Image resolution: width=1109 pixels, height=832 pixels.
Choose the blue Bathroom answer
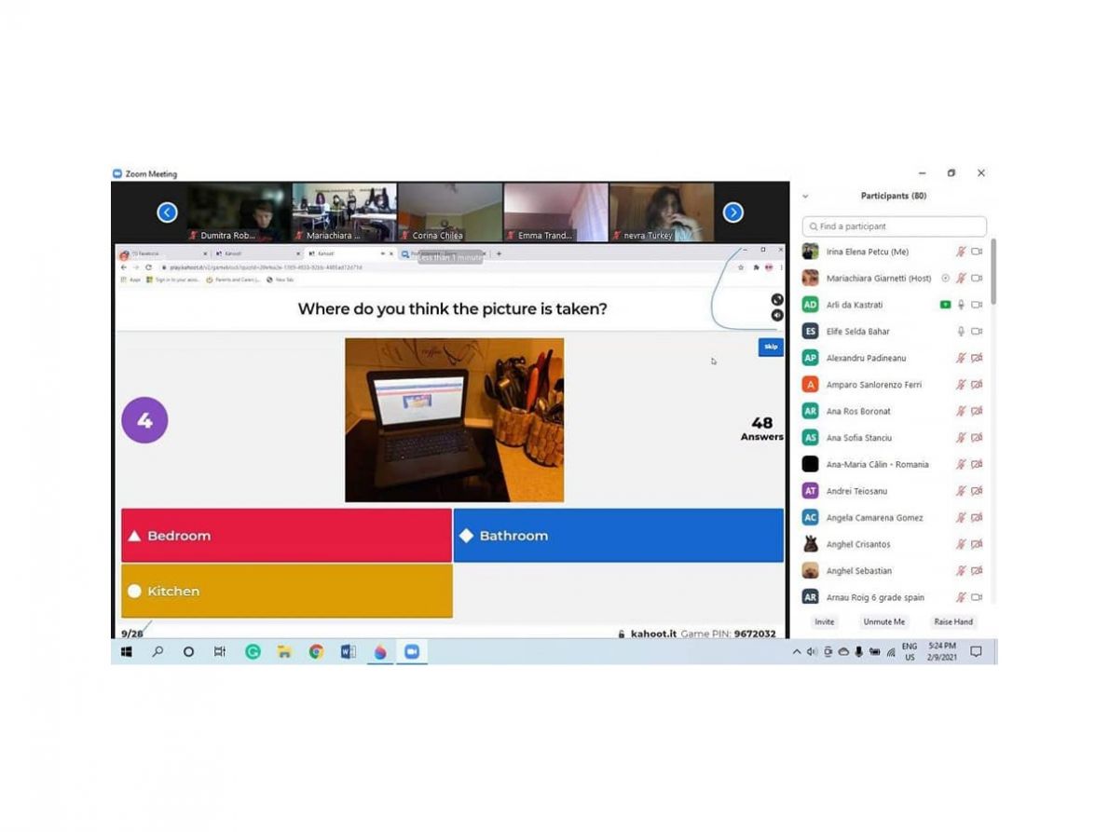(618, 535)
